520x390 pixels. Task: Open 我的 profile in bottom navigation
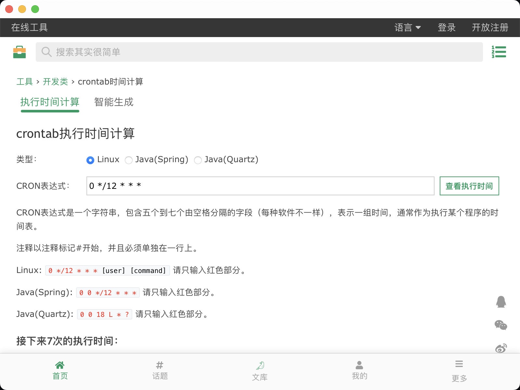click(359, 370)
